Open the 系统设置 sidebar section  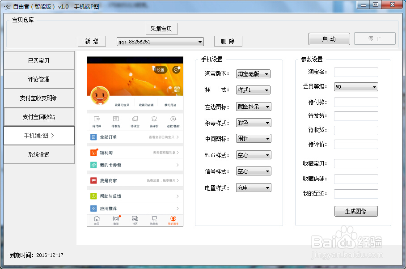[39, 154]
